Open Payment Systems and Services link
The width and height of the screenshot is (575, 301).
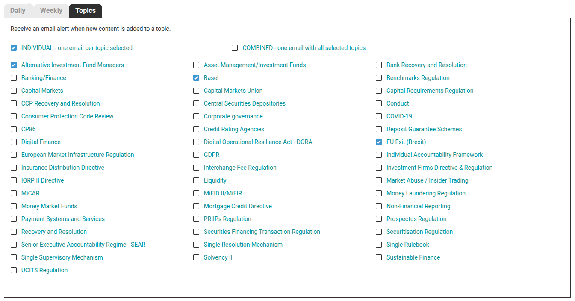63,219
